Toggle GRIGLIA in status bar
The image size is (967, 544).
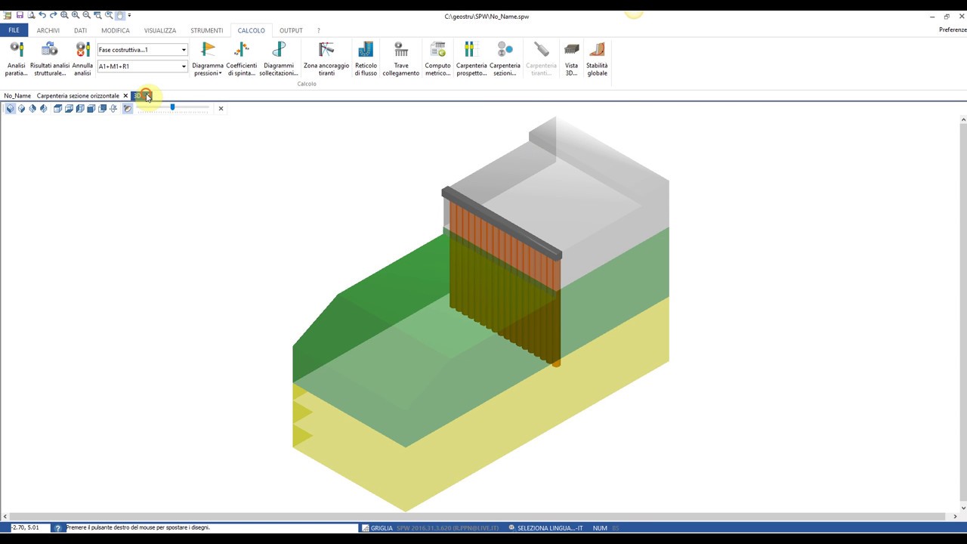(x=377, y=528)
